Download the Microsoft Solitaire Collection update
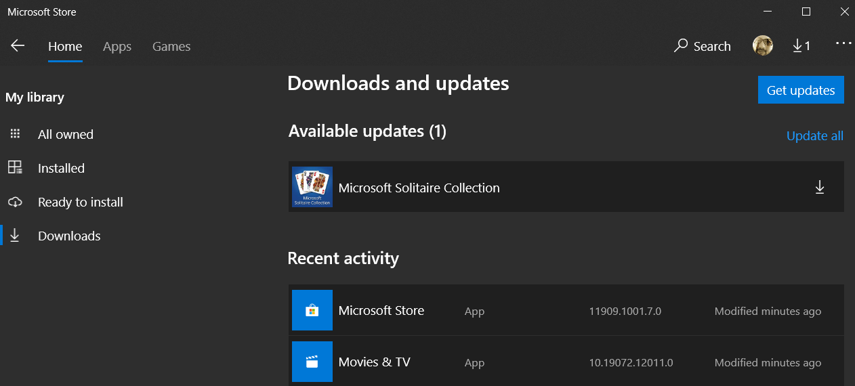Viewport: 855px width, 386px height. click(820, 188)
